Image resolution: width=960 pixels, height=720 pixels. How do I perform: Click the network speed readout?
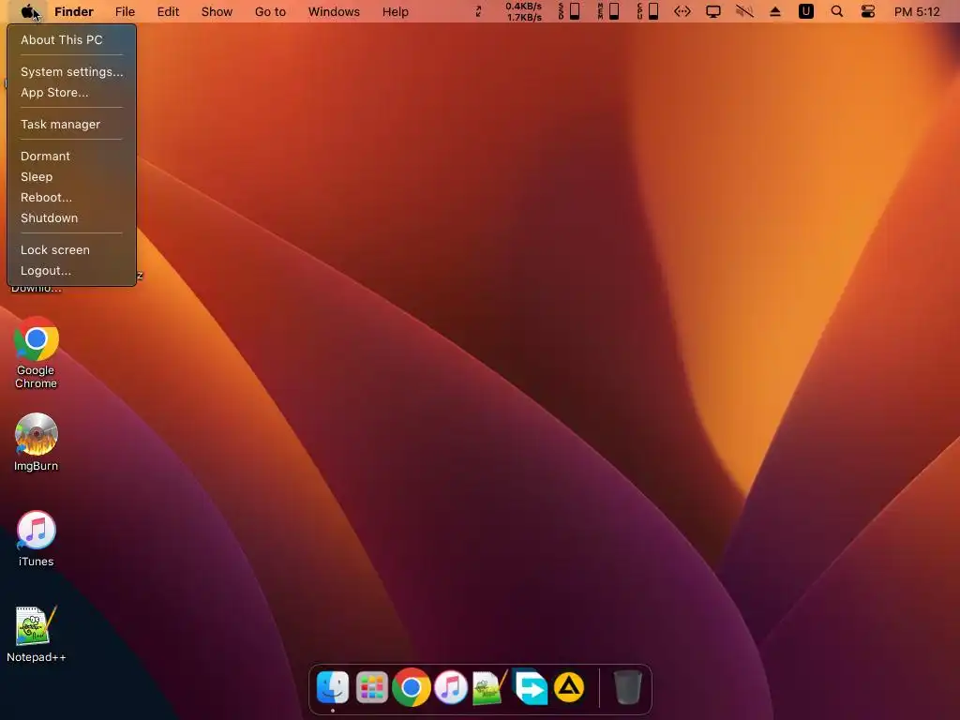click(x=523, y=11)
